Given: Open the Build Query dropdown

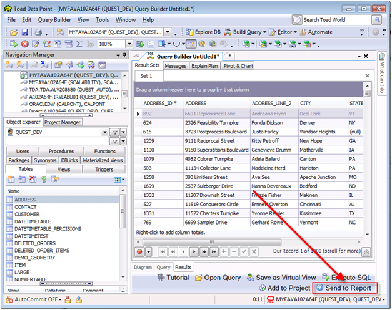Looking at the screenshot, I should point(264,32).
